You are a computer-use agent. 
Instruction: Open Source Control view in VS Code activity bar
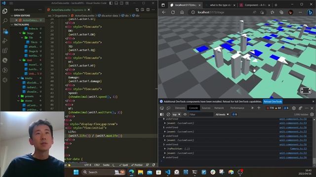click(x=5, y=31)
